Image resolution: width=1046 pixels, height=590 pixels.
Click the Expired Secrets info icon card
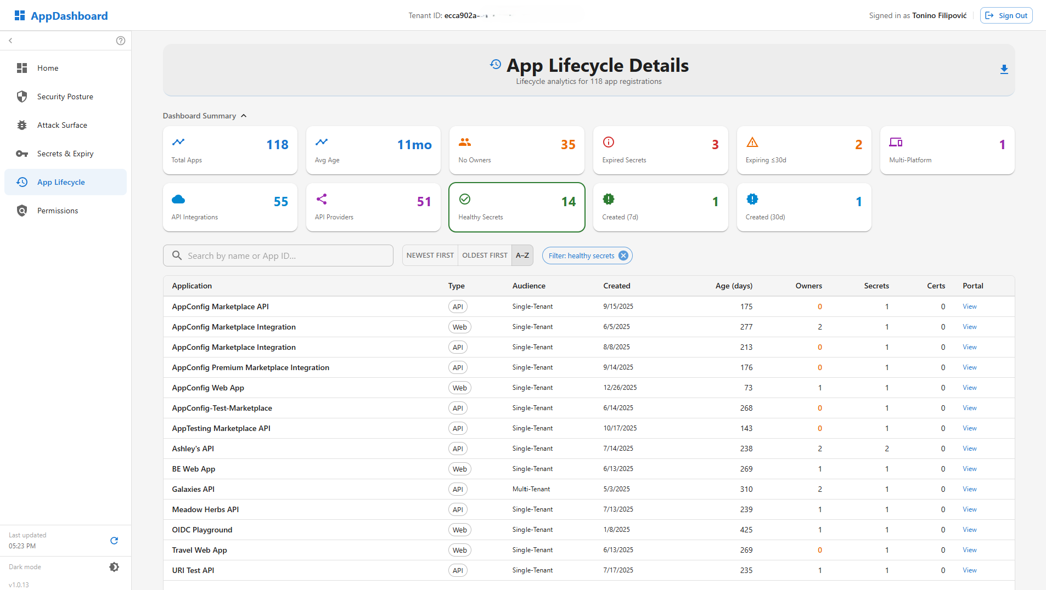[660, 150]
